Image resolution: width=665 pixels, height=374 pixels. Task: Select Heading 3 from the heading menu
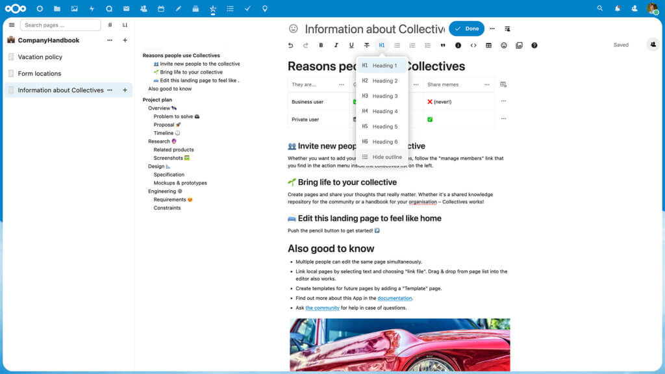(x=382, y=95)
